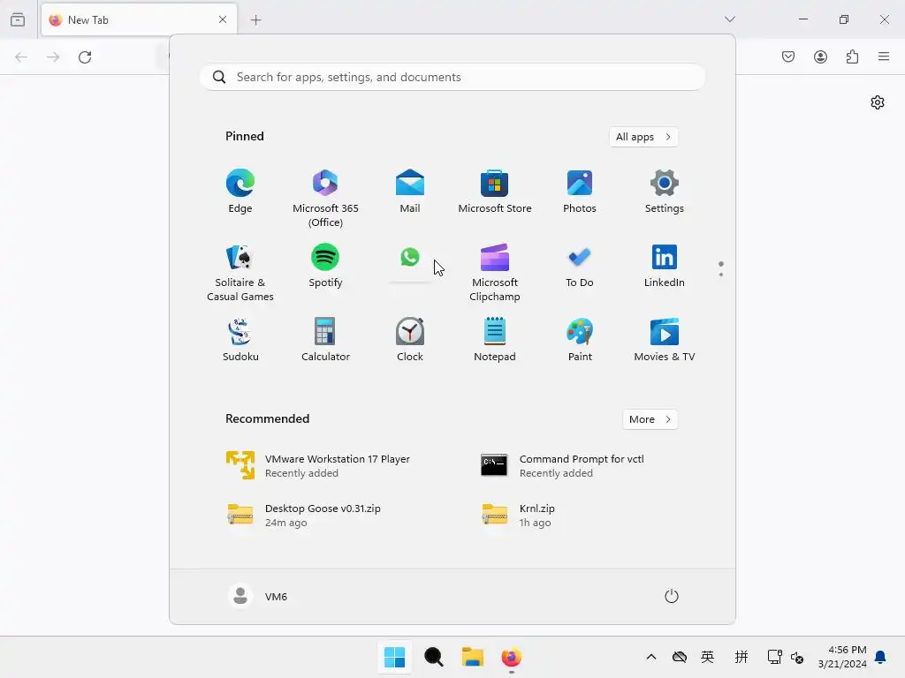Close the New Tab tab

(x=223, y=19)
